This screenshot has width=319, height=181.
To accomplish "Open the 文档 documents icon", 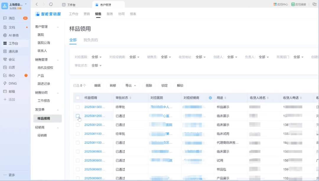I will [5, 27].
